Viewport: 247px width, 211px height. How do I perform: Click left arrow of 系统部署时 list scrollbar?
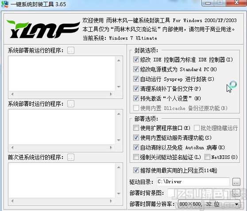(x=12, y=147)
